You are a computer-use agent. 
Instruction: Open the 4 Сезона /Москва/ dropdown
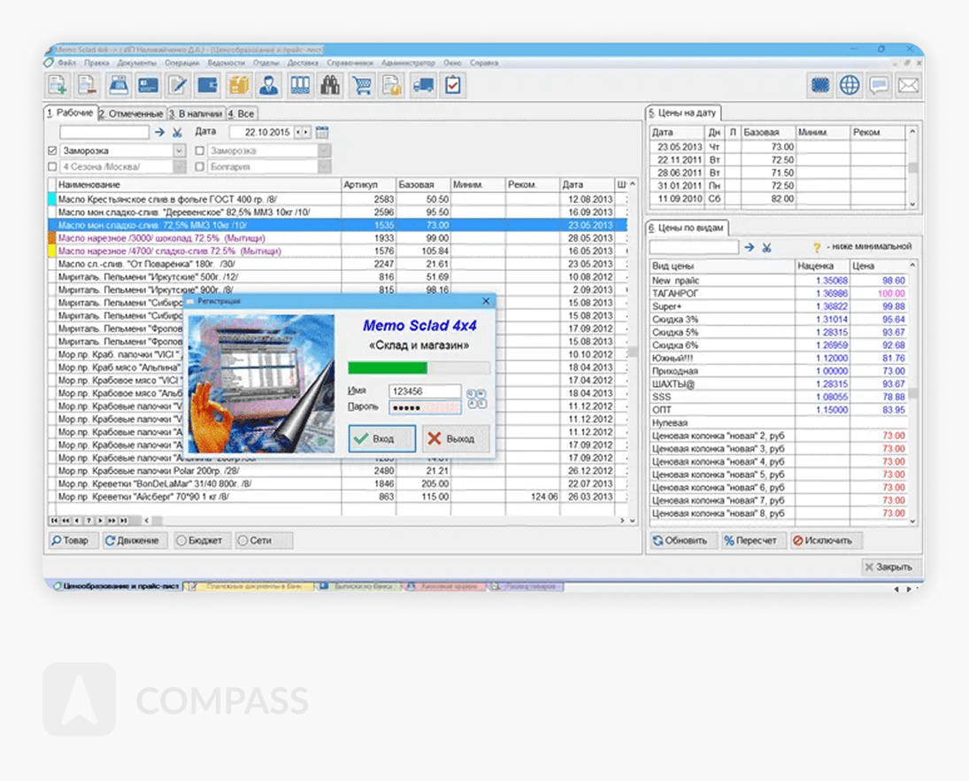tap(180, 166)
